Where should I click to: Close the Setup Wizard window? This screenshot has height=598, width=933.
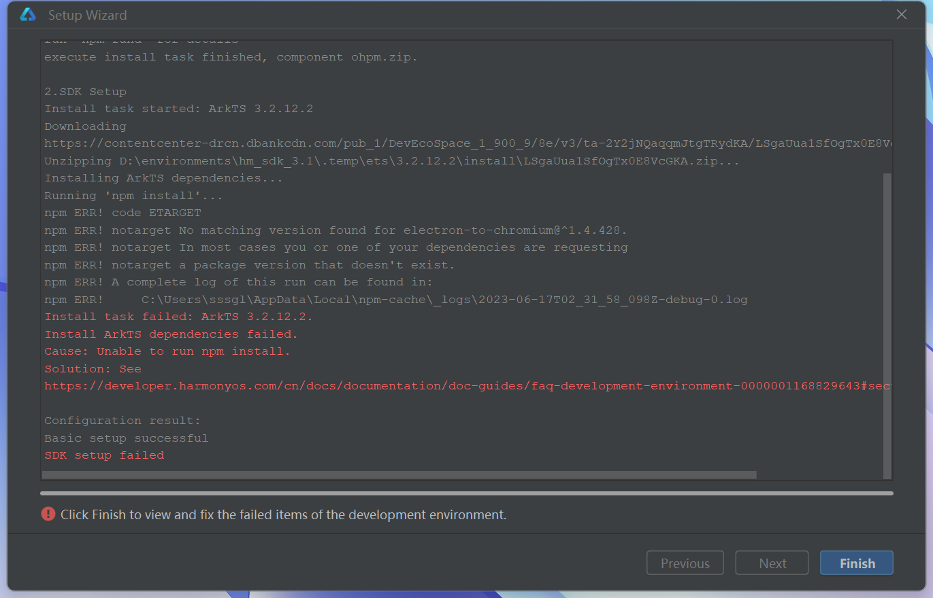click(902, 14)
